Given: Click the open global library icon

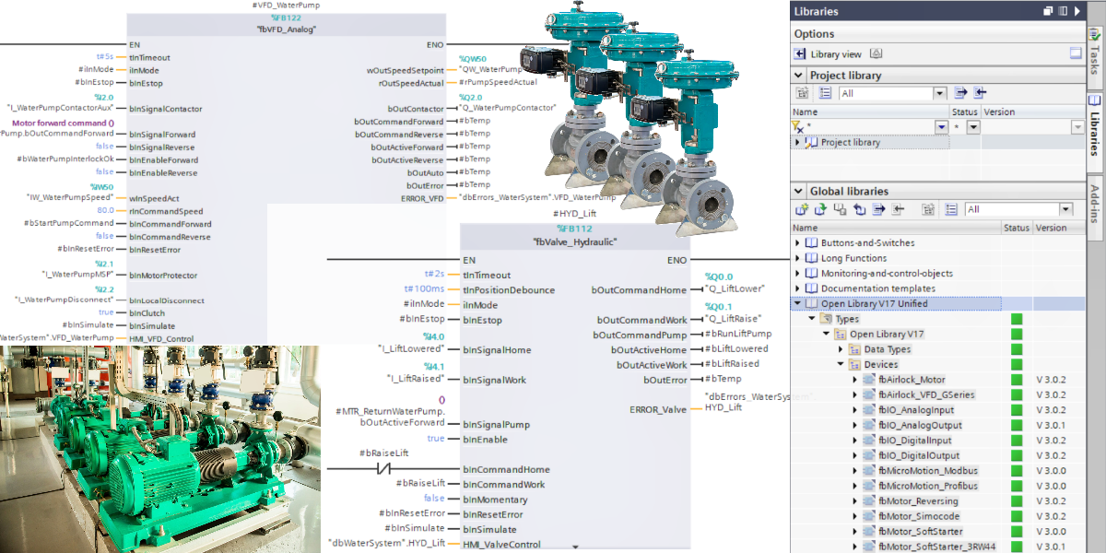Looking at the screenshot, I should [820, 209].
